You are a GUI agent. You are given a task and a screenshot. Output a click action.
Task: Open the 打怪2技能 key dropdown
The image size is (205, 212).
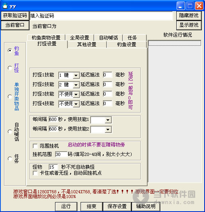pyautogui.click(x=76, y=85)
